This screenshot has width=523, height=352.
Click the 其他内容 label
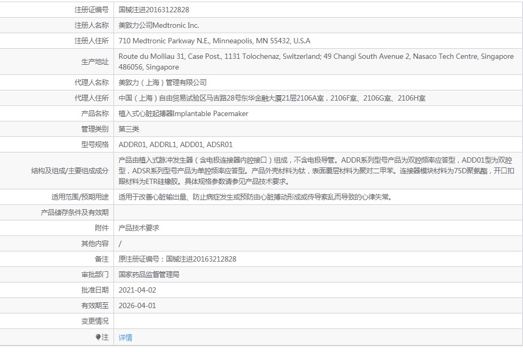(x=95, y=243)
